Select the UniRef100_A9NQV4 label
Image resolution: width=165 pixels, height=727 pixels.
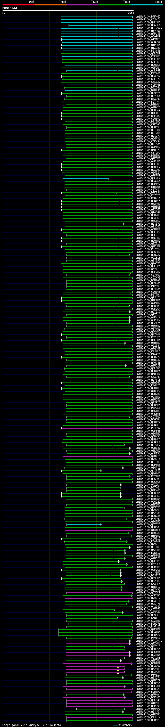148,42
